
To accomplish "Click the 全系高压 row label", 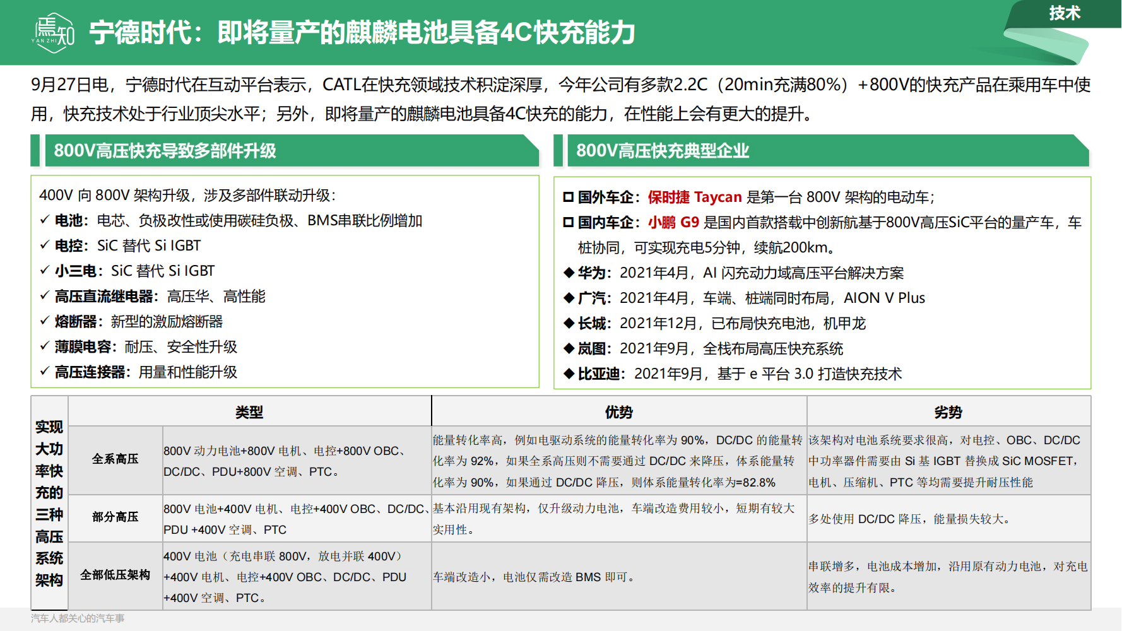I will click(x=115, y=459).
